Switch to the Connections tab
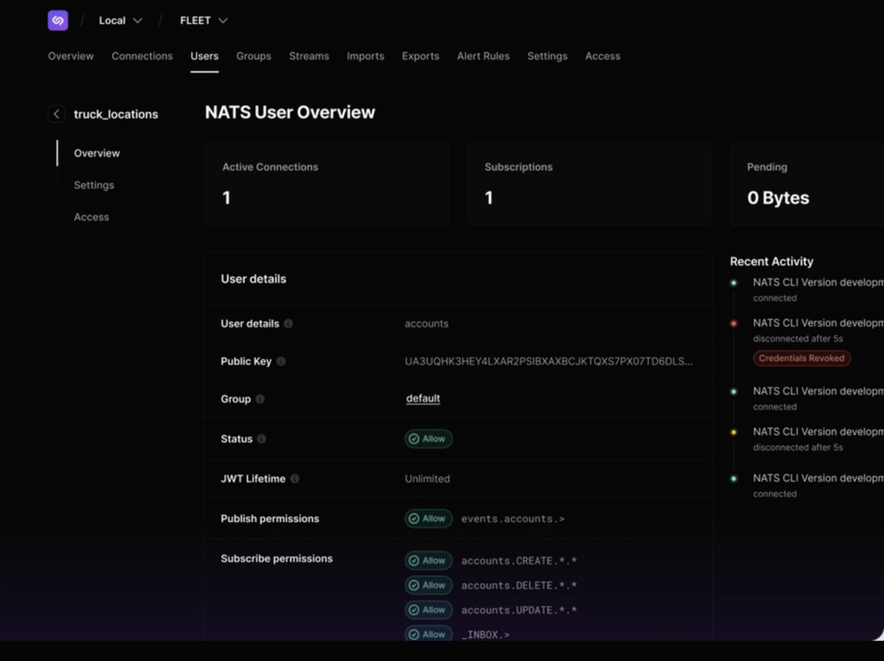Screen dimensions: 884x661 click(x=142, y=56)
